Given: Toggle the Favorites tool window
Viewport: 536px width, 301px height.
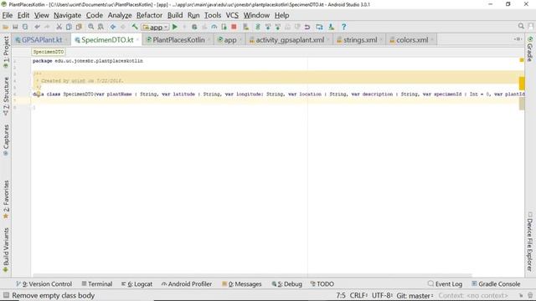Looking at the screenshot, I should 6,200.
